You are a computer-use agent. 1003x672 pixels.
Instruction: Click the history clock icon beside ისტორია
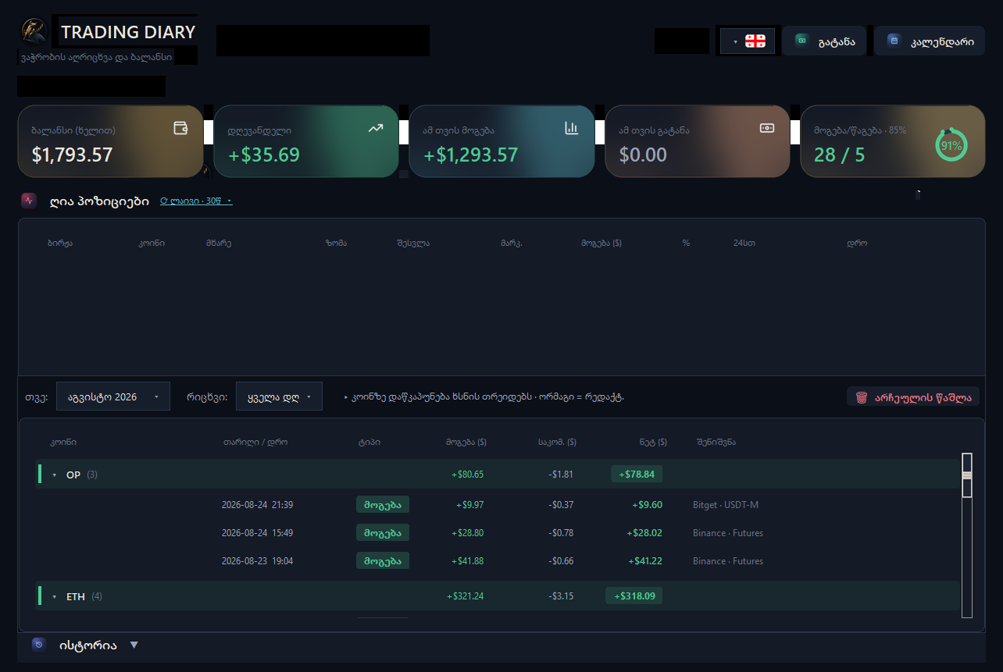(39, 645)
